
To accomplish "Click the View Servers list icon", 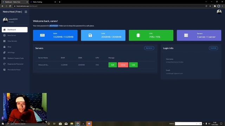I will click(4, 41).
